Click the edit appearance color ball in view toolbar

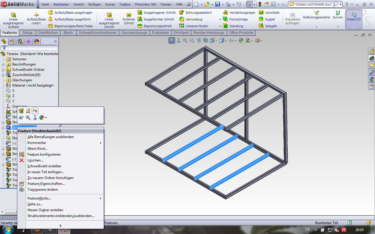point(241,41)
